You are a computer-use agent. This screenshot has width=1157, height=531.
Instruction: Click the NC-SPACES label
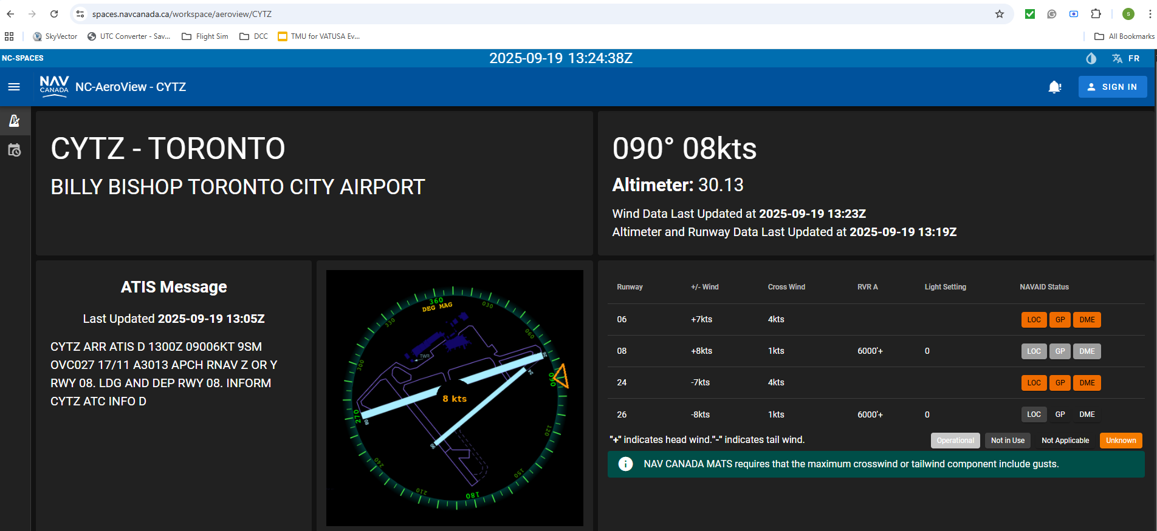tap(22, 58)
